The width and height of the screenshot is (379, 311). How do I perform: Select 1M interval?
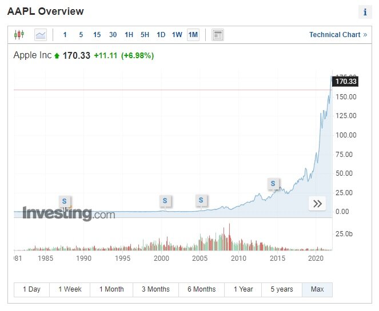click(x=193, y=35)
